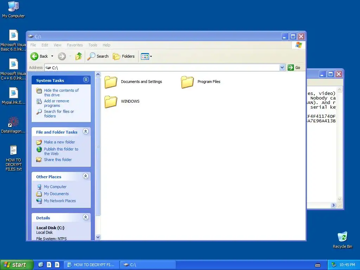This screenshot has width=360, height=270.
Task: Select the Mypal.lnk desktop icon
Action: point(13,96)
